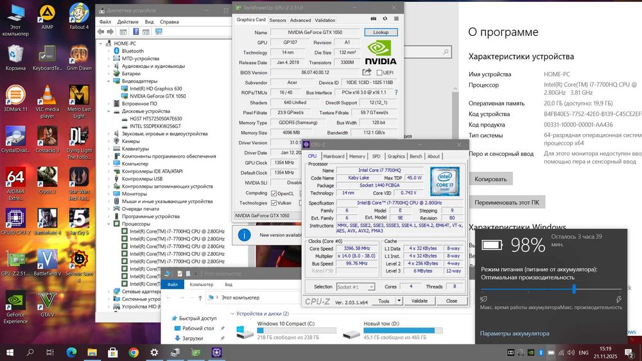Collapse the Видеоадаптеры node
This screenshot has width=642, height=361.
(109, 81)
